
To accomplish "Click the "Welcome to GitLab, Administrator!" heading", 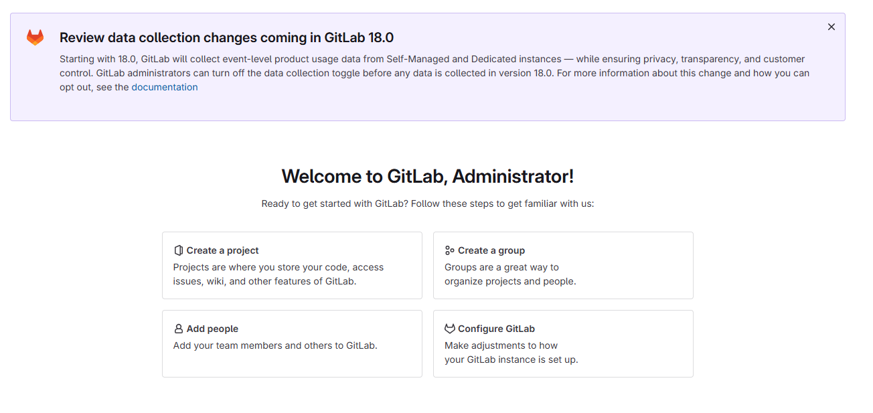I will 427,177.
